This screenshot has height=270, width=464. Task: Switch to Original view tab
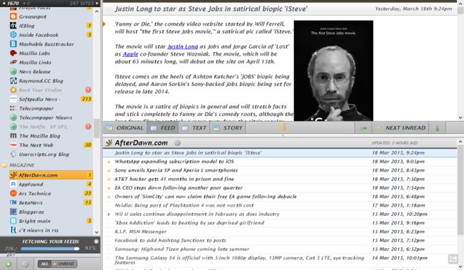[124, 128]
